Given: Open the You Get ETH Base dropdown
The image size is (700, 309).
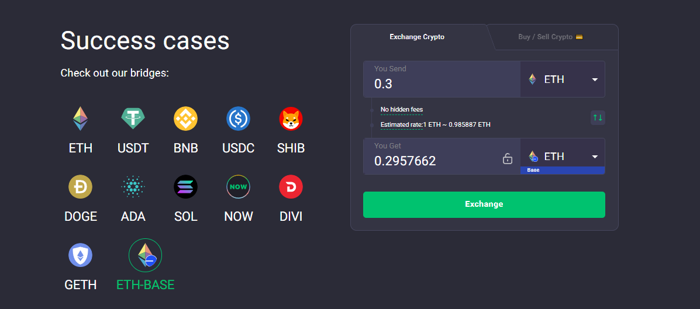Looking at the screenshot, I should [563, 156].
